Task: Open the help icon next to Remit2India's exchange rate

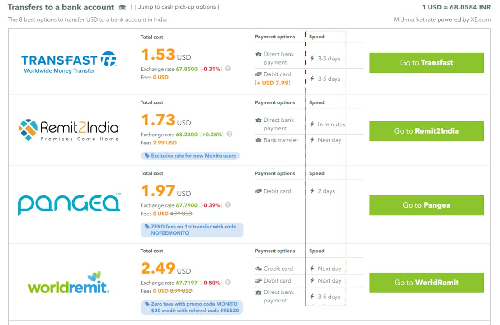Action: [x=228, y=134]
